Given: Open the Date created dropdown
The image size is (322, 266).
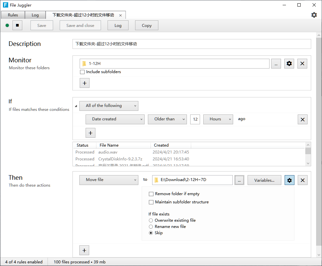Looking at the screenshot, I should click(115, 119).
